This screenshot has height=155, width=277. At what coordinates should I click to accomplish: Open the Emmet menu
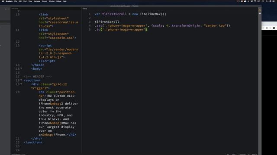point(45,1)
